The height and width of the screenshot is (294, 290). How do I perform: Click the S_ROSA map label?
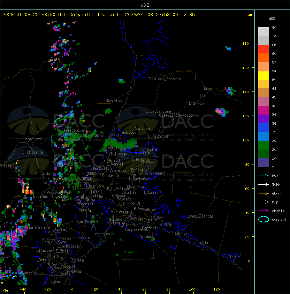166,224
